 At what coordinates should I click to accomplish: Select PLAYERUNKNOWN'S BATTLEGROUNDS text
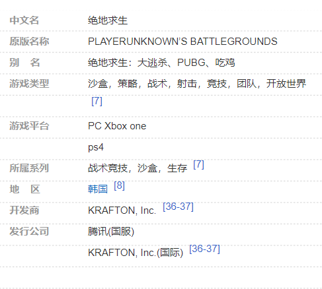[182, 42]
